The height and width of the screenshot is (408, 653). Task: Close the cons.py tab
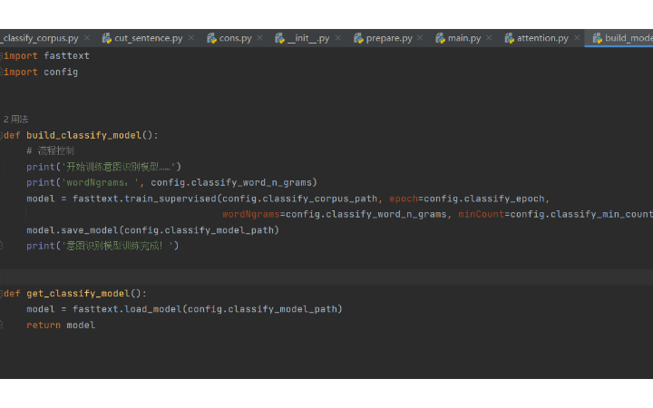[x=259, y=38]
